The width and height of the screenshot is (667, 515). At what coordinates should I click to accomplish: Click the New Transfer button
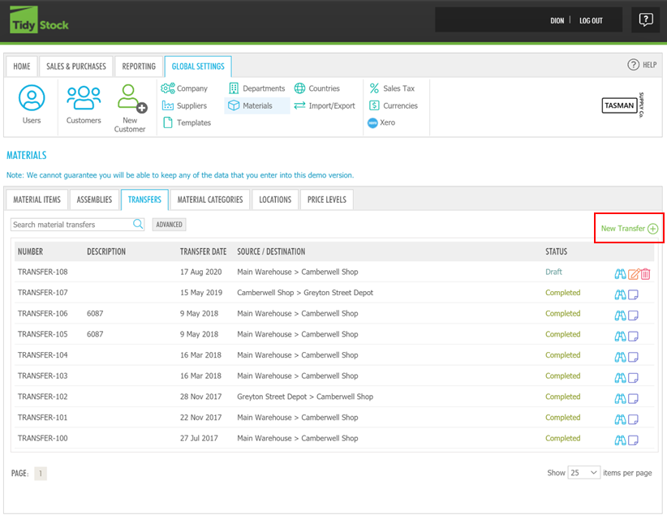click(x=629, y=229)
